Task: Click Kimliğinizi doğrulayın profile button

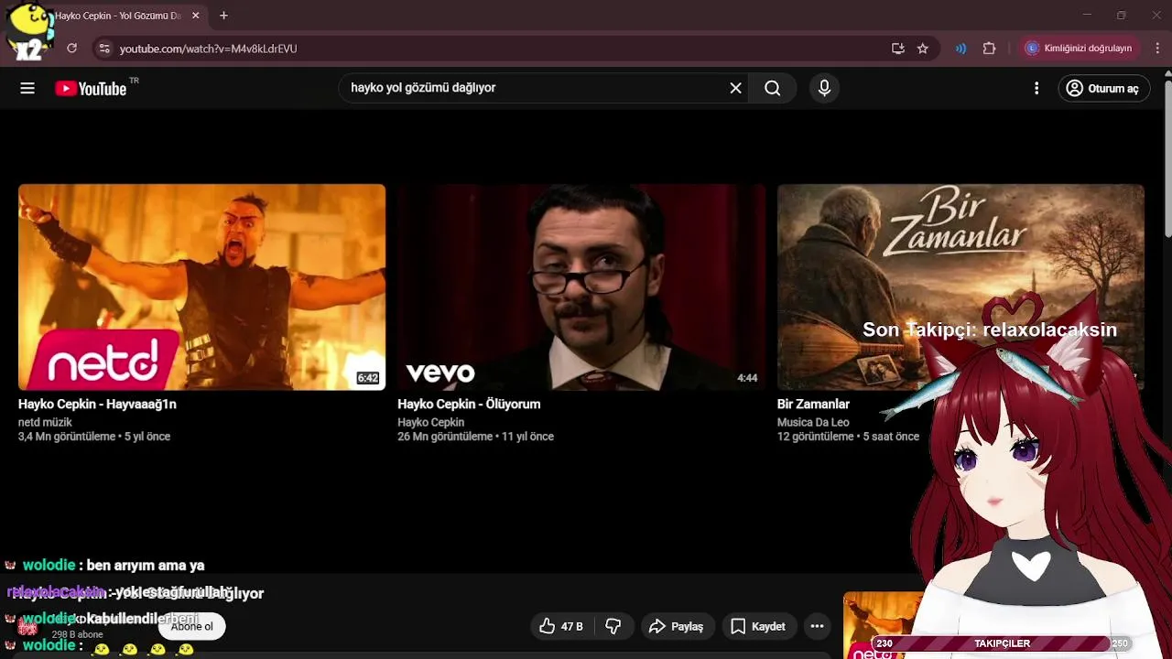Action: click(1080, 49)
